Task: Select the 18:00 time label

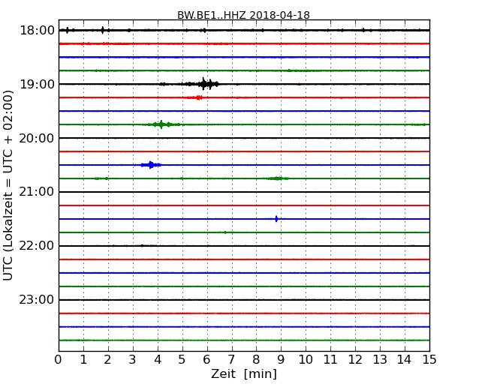Action: point(37,31)
